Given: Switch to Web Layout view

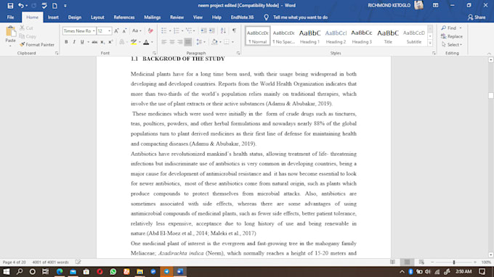Looking at the screenshot, I should pos(421,262).
